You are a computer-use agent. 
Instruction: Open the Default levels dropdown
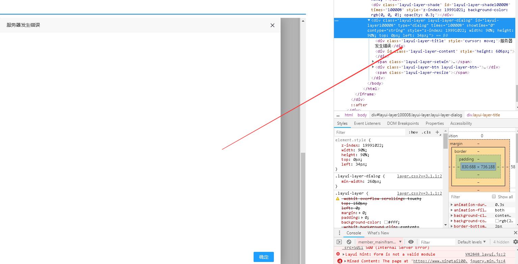471,242
